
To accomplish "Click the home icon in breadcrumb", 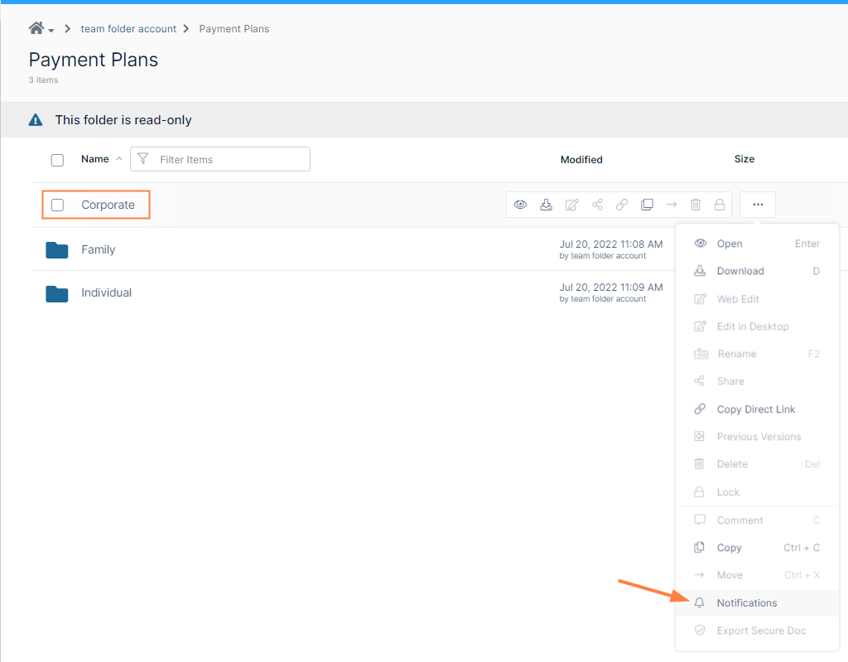I will (x=36, y=28).
